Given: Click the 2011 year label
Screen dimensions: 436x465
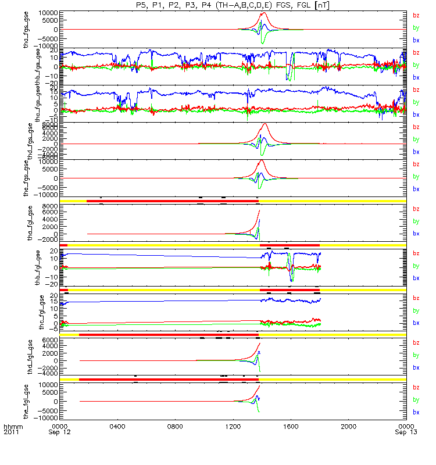Looking at the screenshot, I should (x=11, y=432).
